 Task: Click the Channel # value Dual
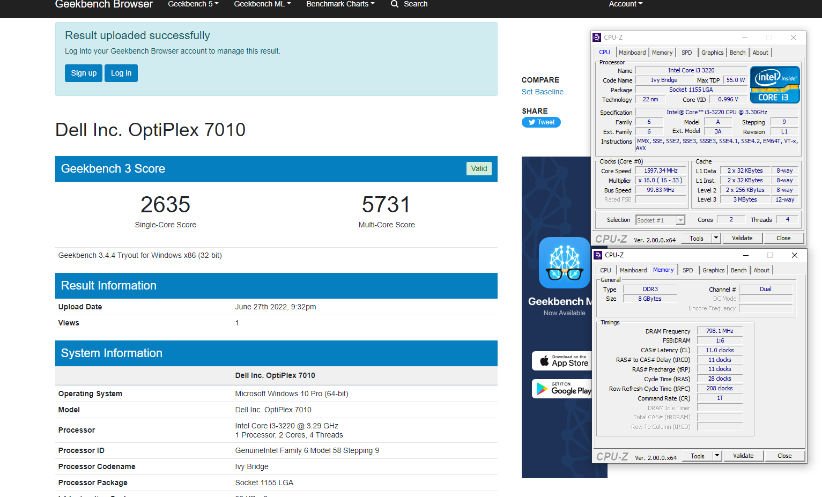[x=766, y=289]
